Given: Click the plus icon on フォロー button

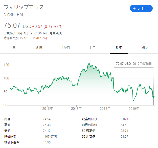Looking at the screenshot, I should click(134, 8).
